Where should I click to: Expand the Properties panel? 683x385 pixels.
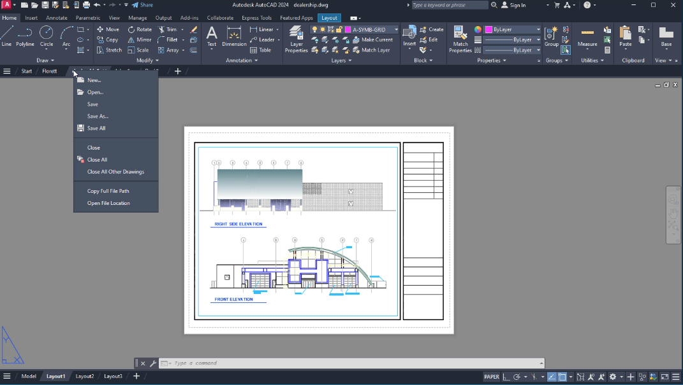492,60
